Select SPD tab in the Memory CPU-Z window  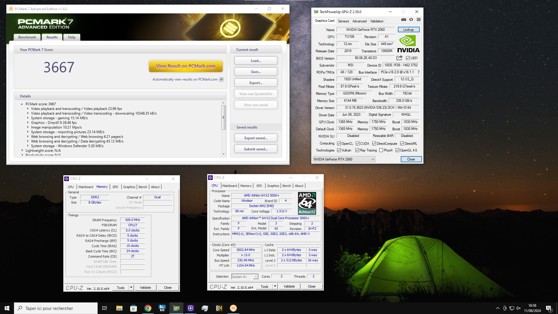[x=115, y=187]
